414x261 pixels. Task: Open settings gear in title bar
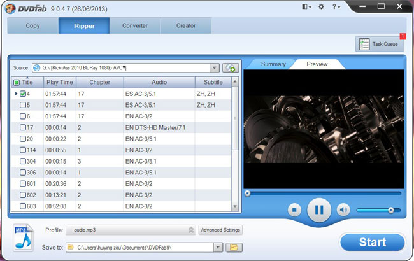pos(321,7)
